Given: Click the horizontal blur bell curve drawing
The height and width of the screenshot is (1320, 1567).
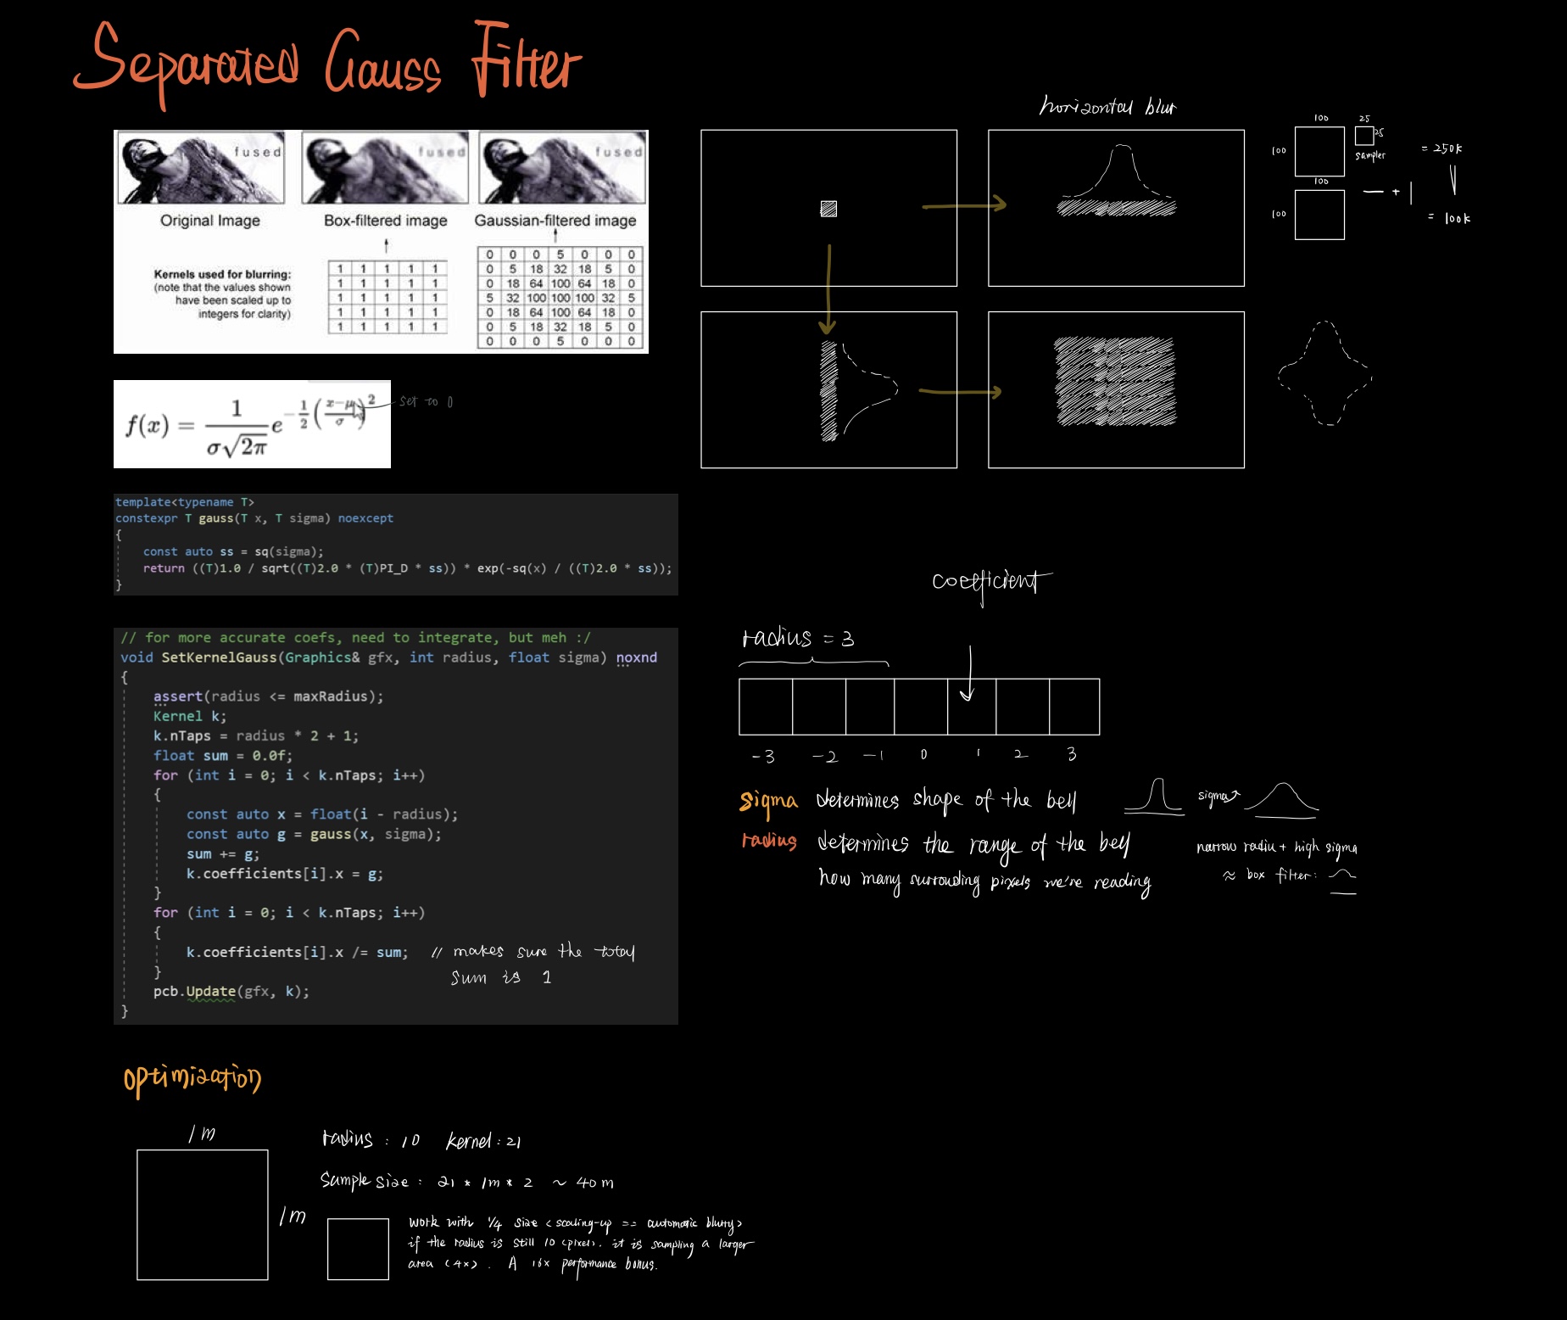Looking at the screenshot, I should click(1116, 182).
